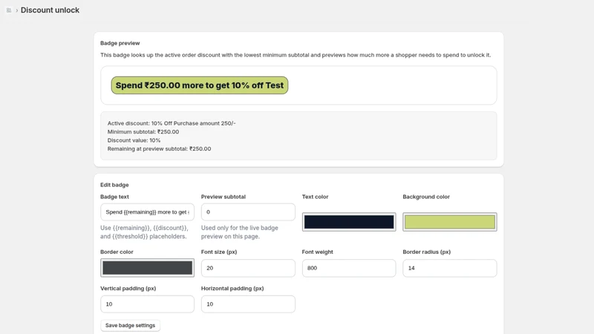Open the Discount unlock page title
This screenshot has height=334, width=594.
50,10
